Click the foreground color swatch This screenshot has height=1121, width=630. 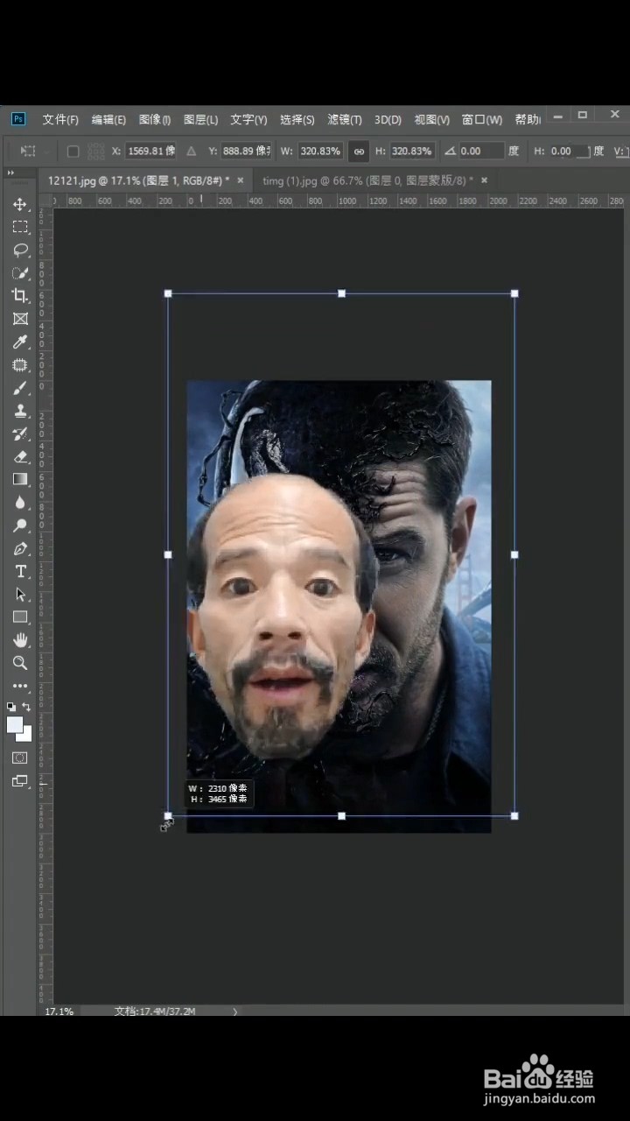[15, 724]
